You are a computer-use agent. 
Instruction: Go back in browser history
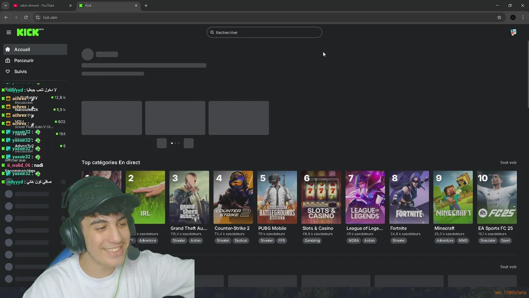coord(6,17)
